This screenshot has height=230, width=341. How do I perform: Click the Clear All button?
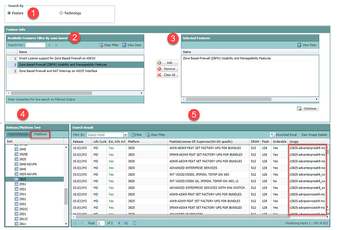click(167, 75)
